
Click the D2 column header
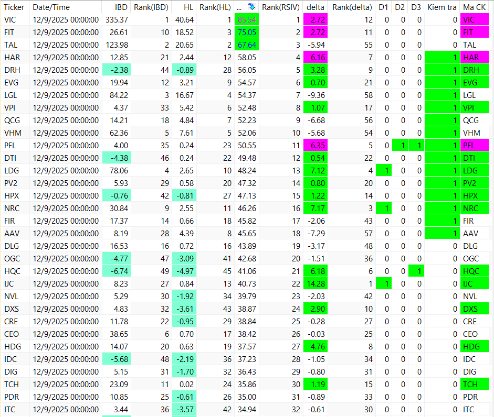tap(400, 7)
